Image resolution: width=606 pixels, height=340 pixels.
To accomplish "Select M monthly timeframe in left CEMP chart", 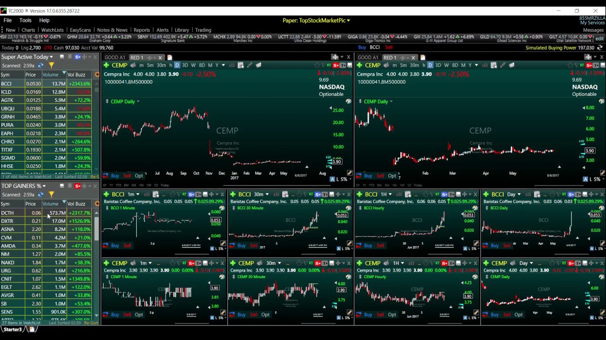I will (x=211, y=65).
